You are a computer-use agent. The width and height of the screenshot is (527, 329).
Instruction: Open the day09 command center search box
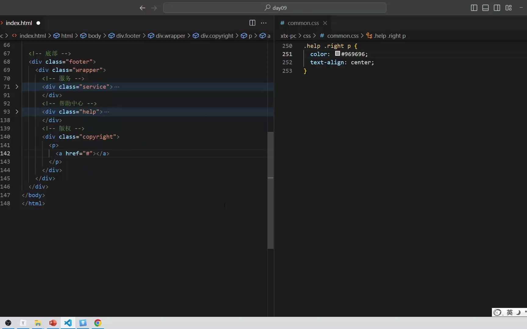point(274,8)
